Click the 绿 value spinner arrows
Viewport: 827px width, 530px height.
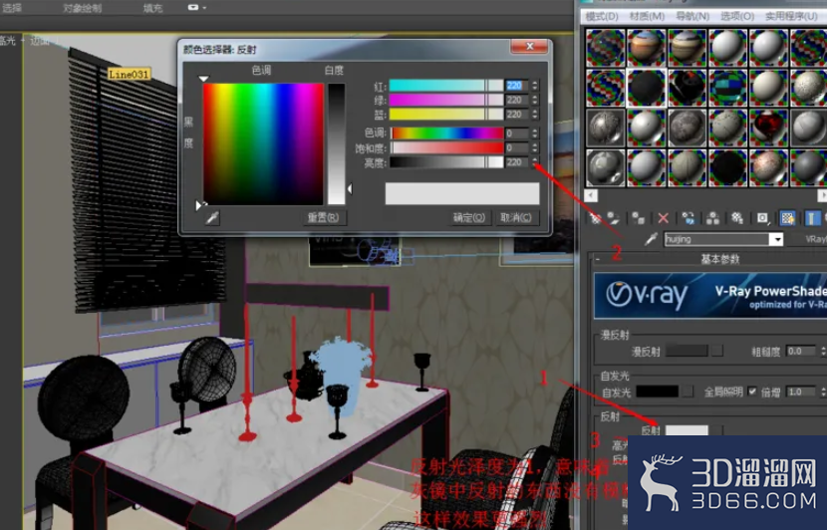pyautogui.click(x=535, y=100)
